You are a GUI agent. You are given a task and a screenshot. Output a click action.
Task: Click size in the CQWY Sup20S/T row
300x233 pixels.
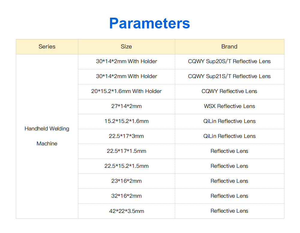(127, 61)
